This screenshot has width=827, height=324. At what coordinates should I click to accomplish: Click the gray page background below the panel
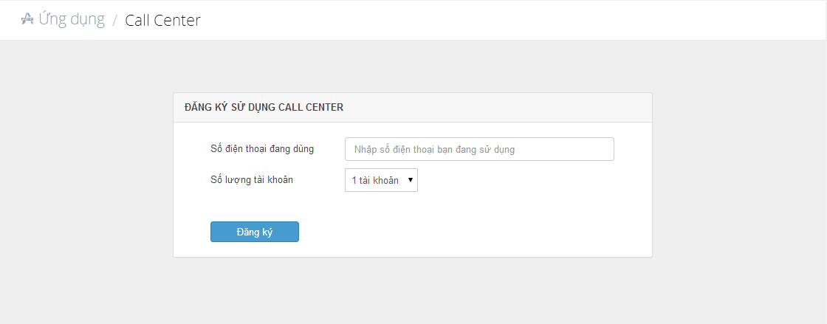(x=413, y=291)
